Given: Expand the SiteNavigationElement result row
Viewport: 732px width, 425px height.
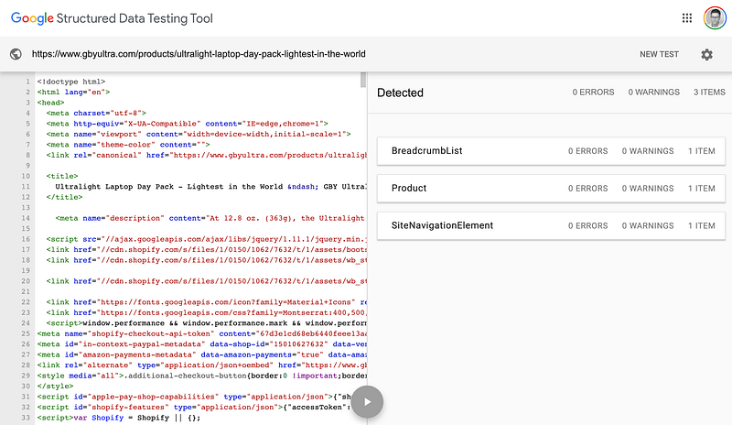Looking at the screenshot, I should click(x=551, y=226).
